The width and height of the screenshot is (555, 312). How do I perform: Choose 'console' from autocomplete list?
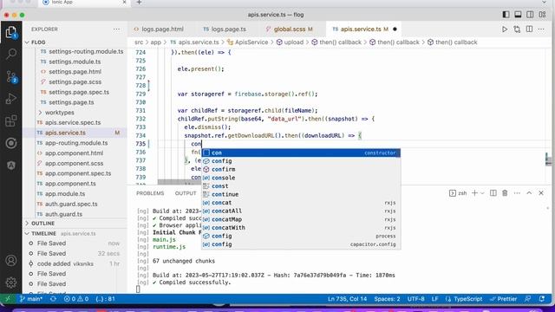301,178
